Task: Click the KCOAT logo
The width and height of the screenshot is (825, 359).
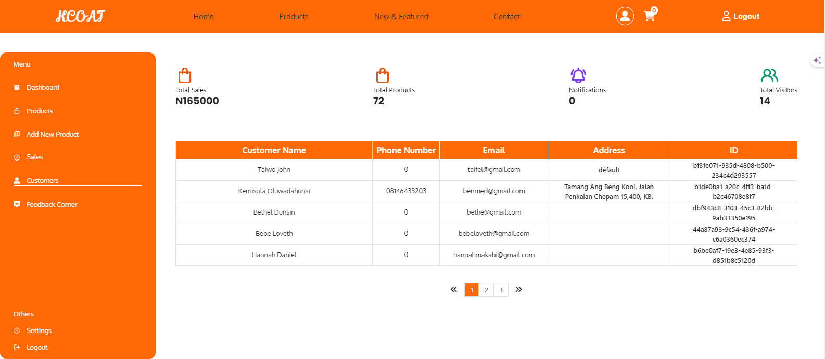Action: (x=81, y=16)
